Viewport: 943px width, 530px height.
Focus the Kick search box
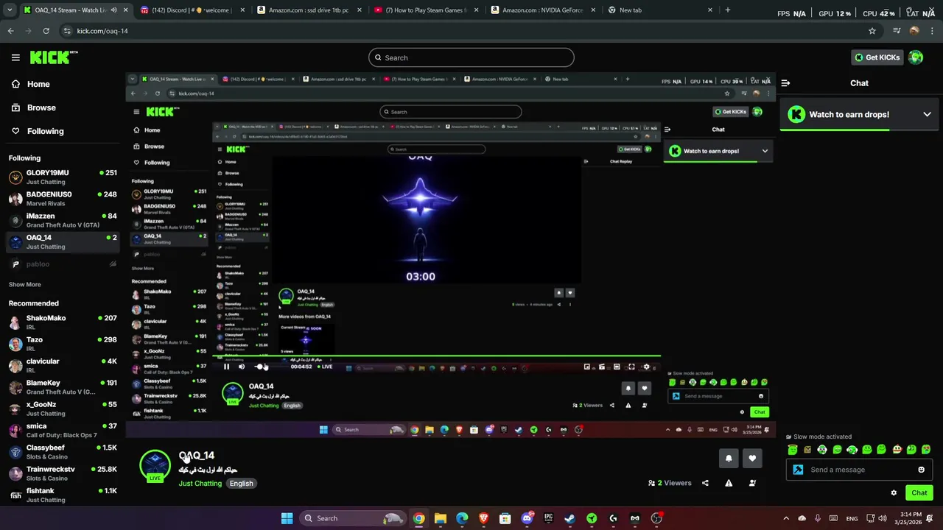(x=471, y=57)
